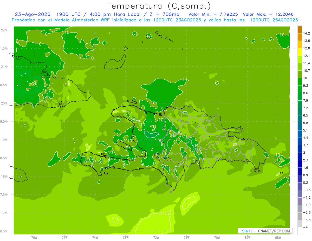The height and width of the screenshot is (241, 312).
Task: Click the '4.4' colorbar value
Action: point(306,138)
